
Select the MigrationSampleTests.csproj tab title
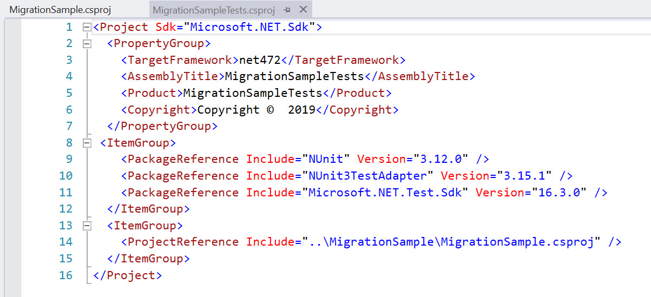[214, 10]
